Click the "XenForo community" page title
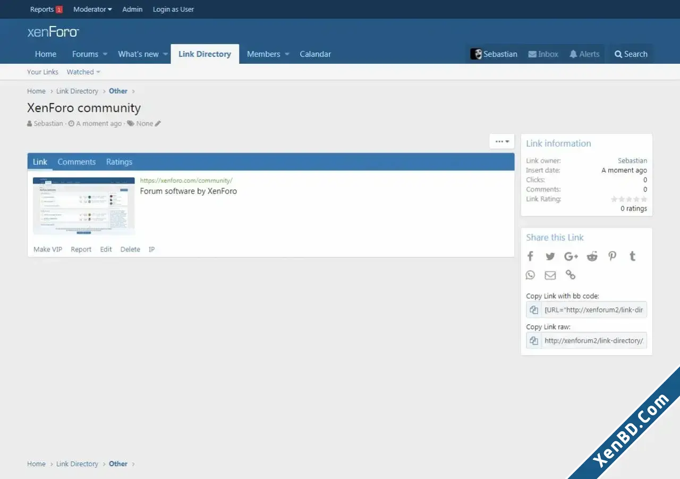This screenshot has width=680, height=479. point(84,108)
